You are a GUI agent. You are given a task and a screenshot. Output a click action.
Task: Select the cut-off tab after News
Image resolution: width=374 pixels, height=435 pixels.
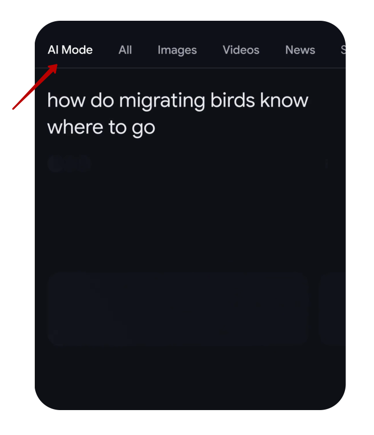(x=343, y=50)
